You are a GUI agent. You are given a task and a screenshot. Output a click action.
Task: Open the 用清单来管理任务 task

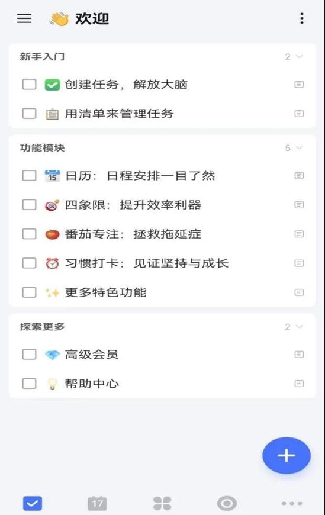tap(119, 114)
